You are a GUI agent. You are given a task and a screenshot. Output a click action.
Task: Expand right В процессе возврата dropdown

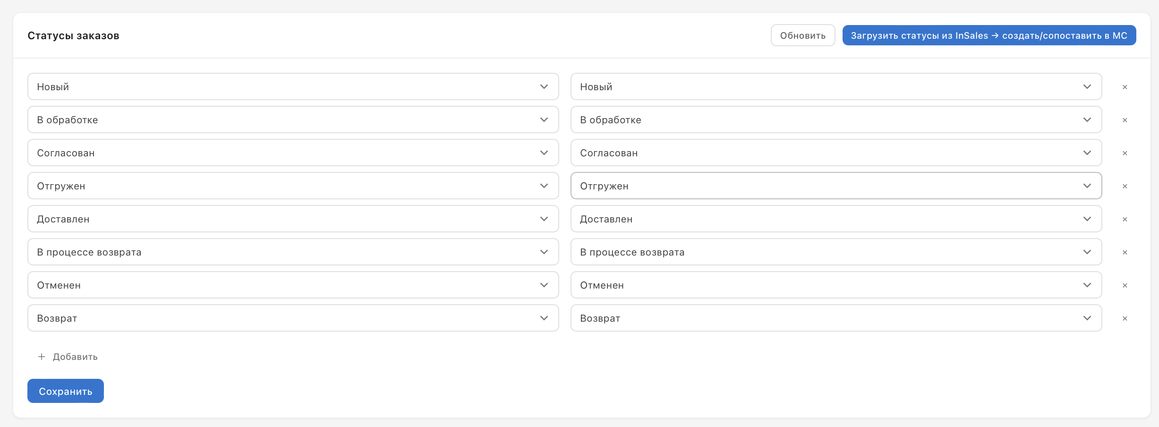tap(836, 252)
